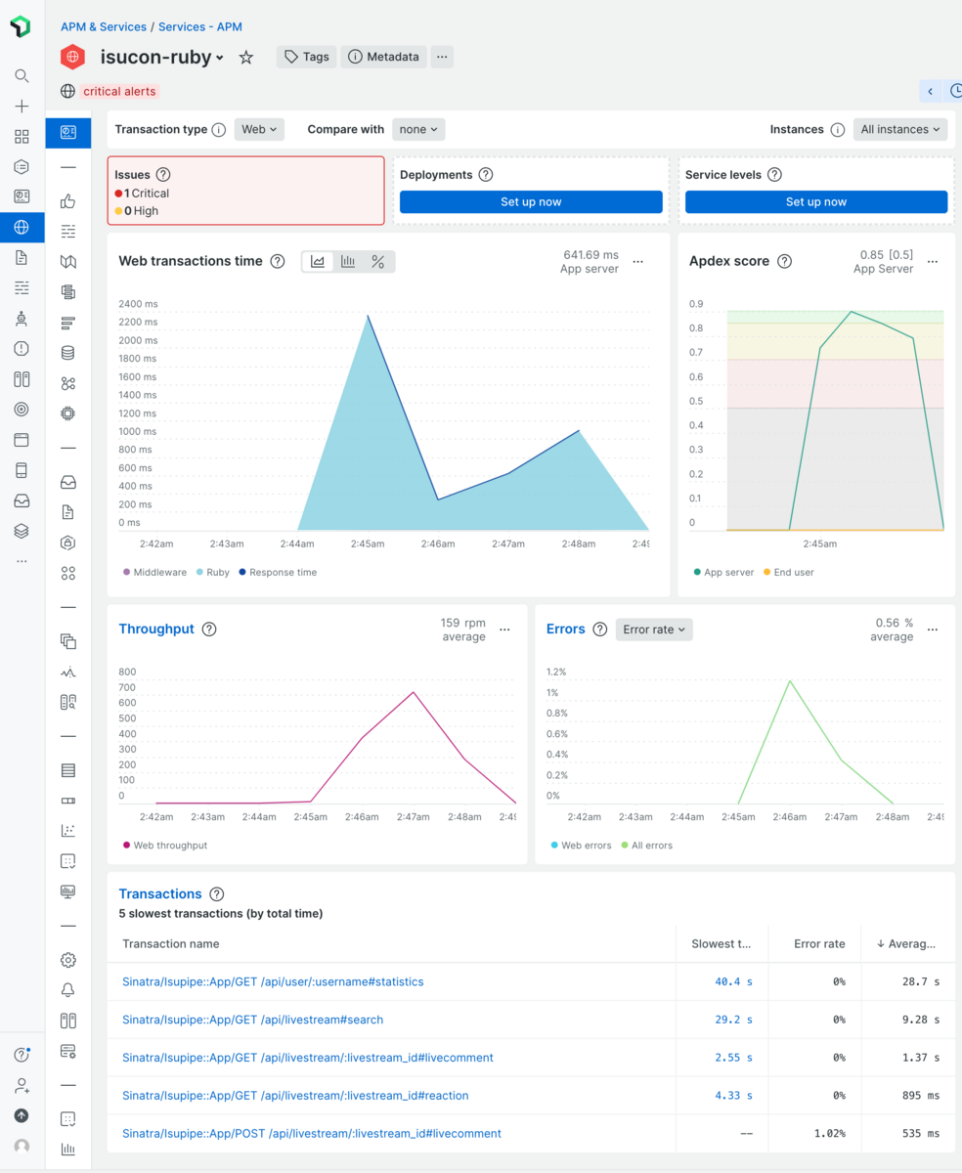
Task: Toggle the End user legend series
Action: tap(789, 573)
